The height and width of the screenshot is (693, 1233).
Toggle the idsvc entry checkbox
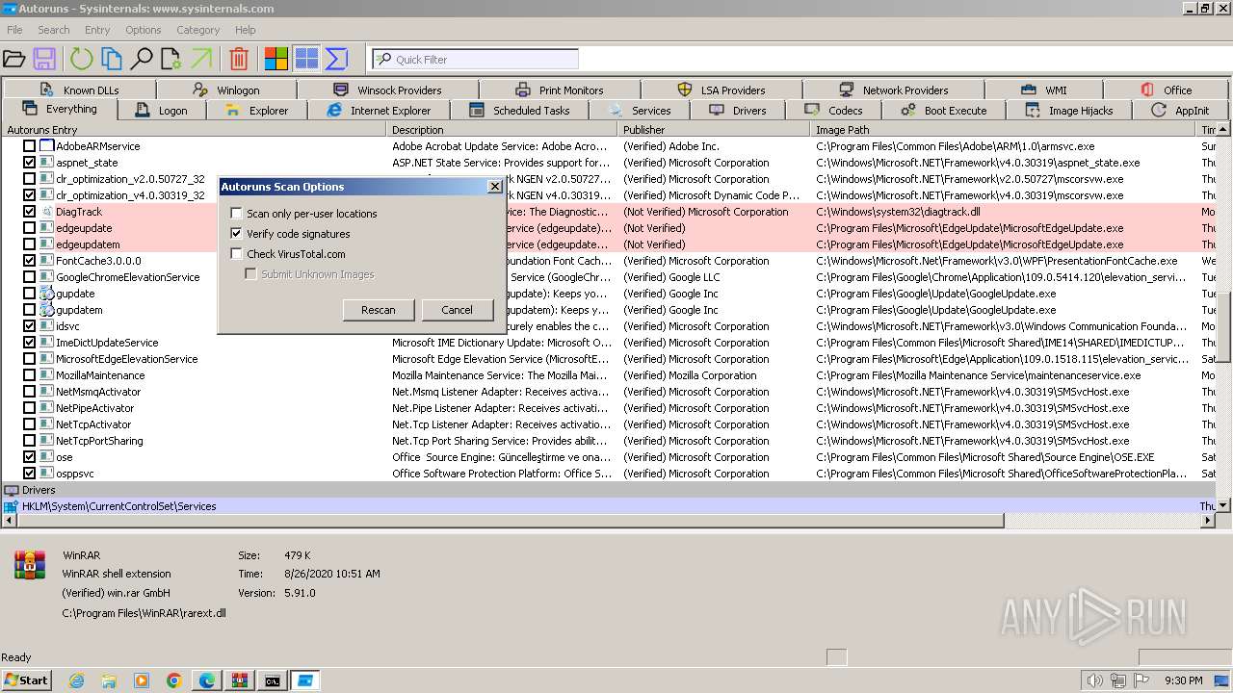pyautogui.click(x=29, y=326)
